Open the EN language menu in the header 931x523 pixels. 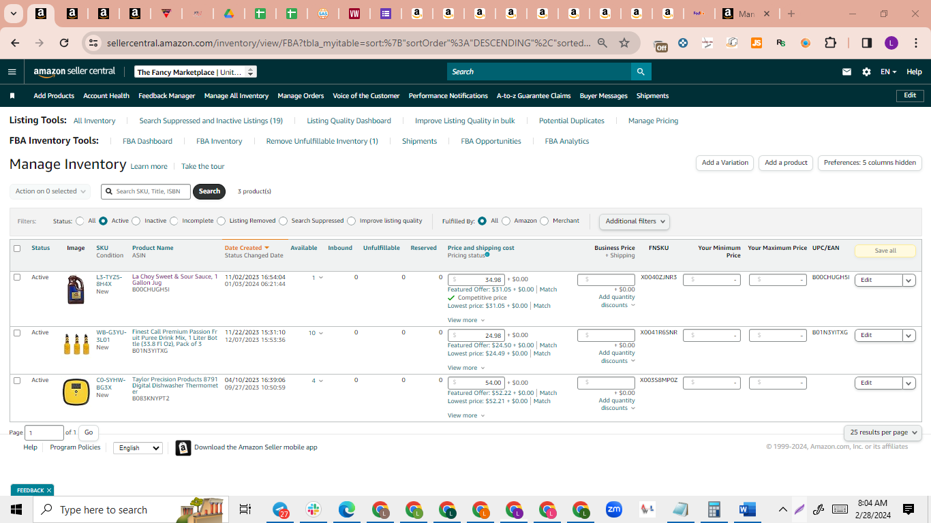(888, 72)
